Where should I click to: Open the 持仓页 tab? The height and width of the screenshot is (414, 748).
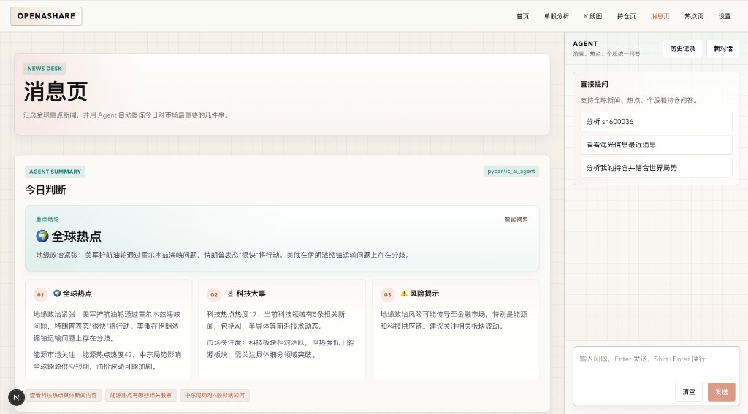[626, 16]
